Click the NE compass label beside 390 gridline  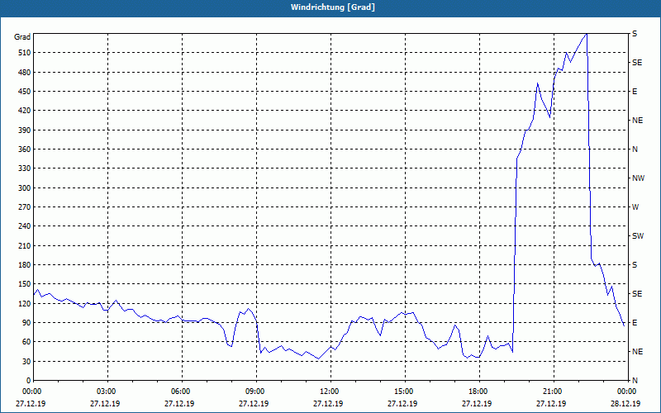[637, 121]
